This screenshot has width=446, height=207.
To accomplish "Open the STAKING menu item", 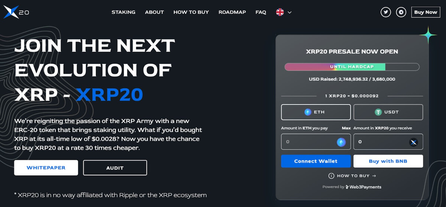I will (123, 12).
